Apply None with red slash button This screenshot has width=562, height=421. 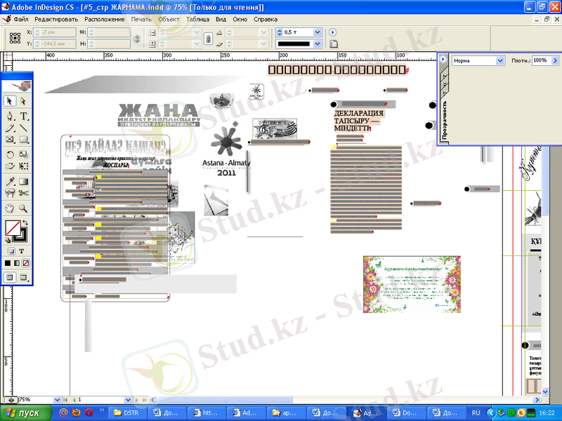pyautogui.click(x=24, y=263)
